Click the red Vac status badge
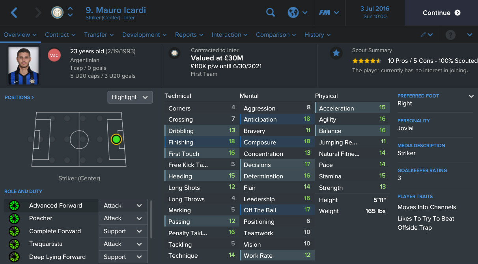This screenshot has width=478, height=264. click(x=54, y=55)
